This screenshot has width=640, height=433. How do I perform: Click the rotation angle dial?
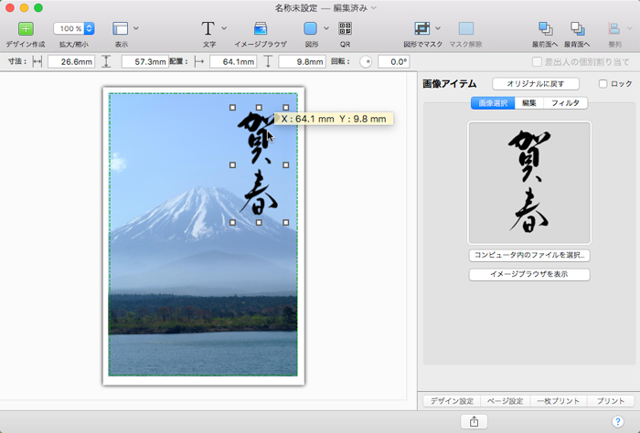click(366, 62)
